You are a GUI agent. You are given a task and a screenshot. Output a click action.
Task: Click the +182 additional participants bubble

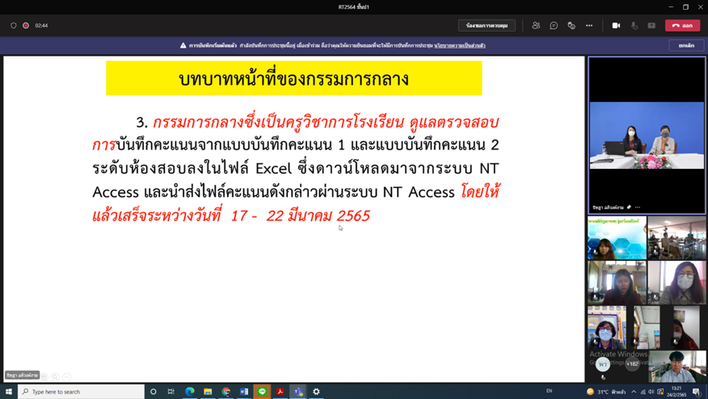click(632, 363)
